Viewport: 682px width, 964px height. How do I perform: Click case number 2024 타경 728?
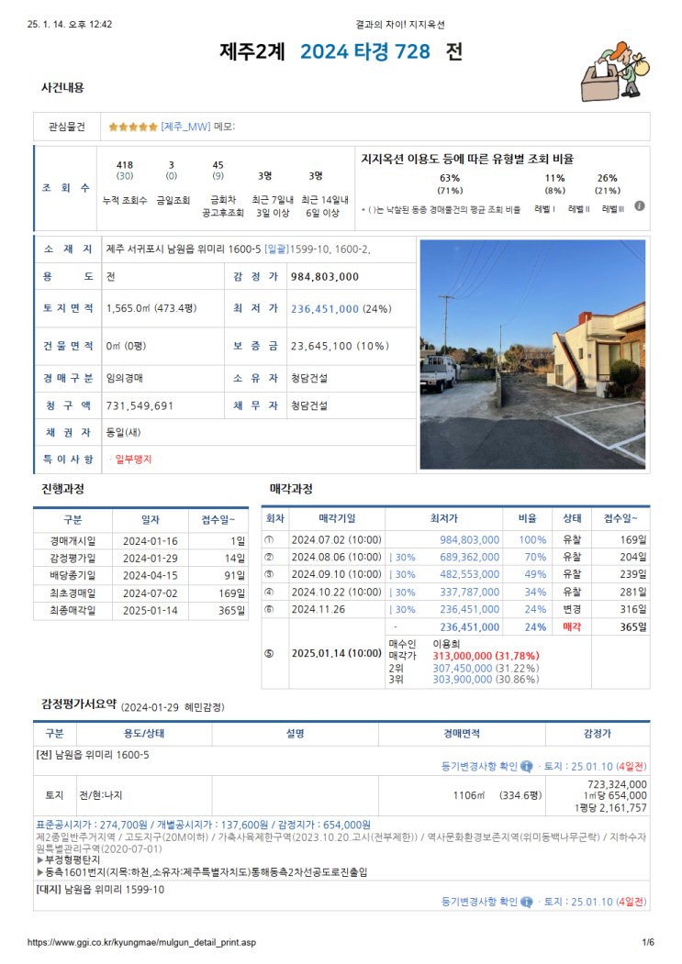[365, 51]
